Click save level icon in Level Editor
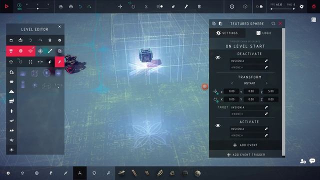Viewport: 320px width, 180px height. point(11,40)
